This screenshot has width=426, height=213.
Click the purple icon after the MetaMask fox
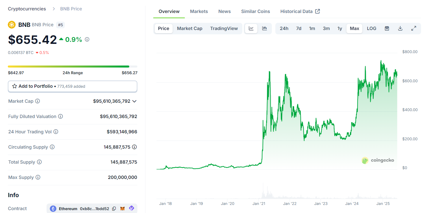132,208
